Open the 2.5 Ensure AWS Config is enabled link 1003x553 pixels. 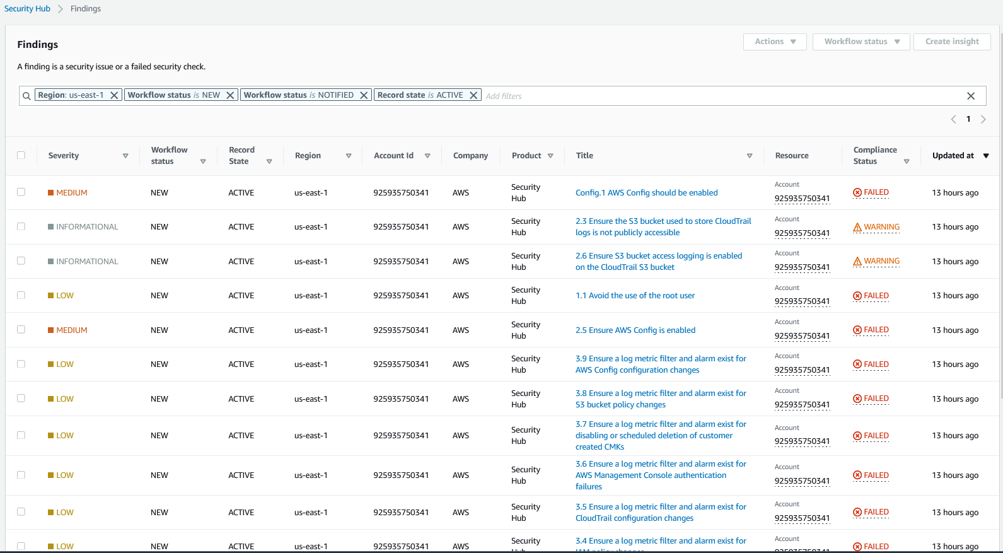635,330
